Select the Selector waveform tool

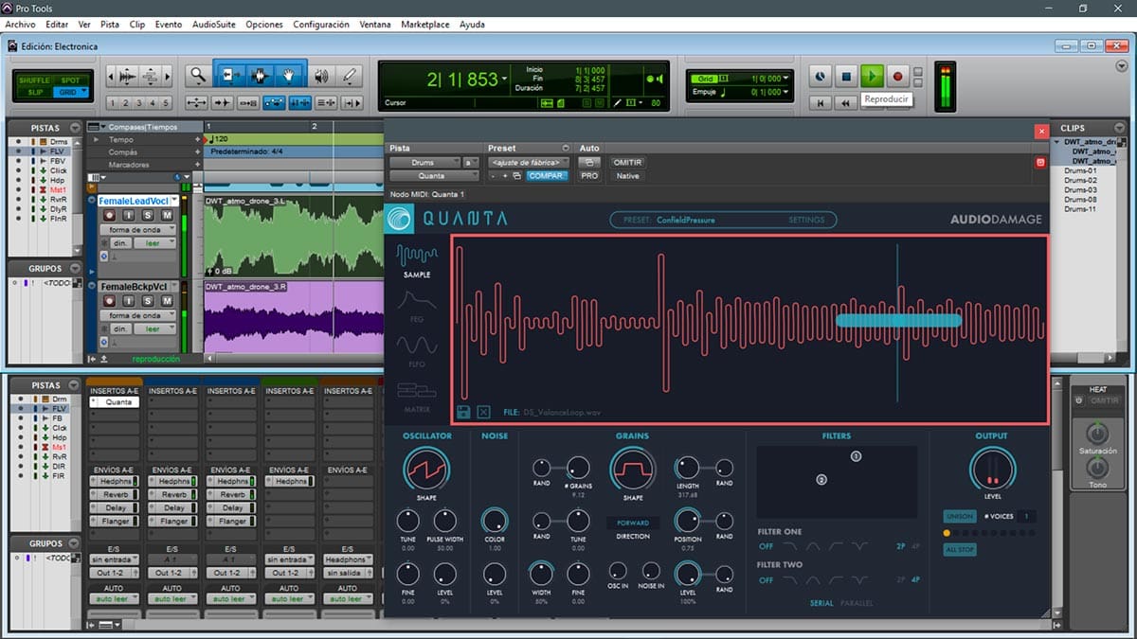260,76
